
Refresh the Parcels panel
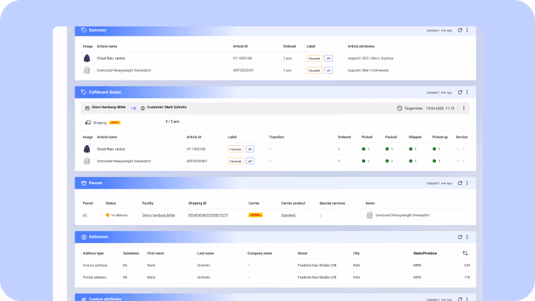pyautogui.click(x=460, y=183)
